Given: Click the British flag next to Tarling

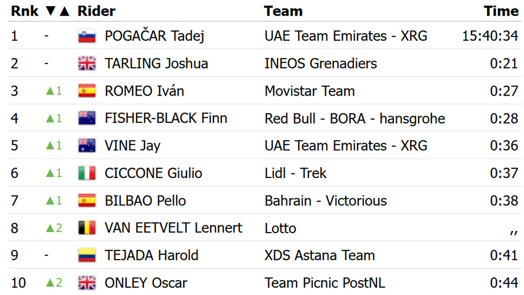Looking at the screenshot, I should pos(87,64).
